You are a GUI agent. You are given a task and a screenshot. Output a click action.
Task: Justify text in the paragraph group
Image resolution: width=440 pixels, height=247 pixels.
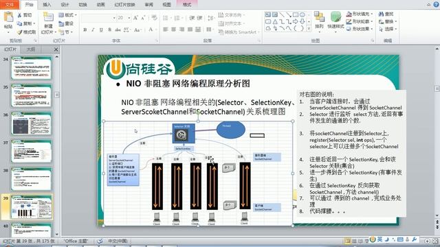tap(190, 30)
